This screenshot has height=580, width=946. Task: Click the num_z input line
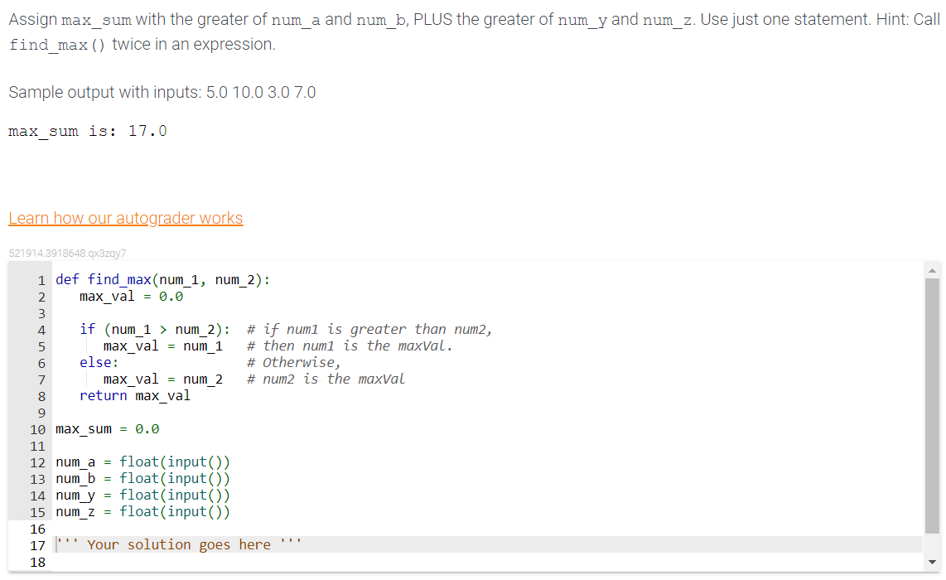[x=141, y=511]
